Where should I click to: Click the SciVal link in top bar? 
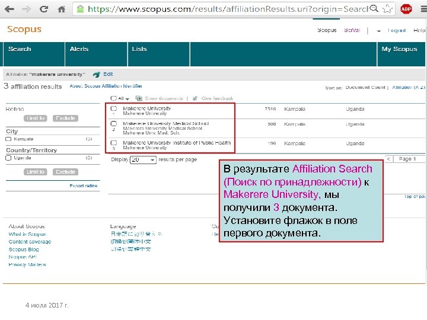click(352, 30)
